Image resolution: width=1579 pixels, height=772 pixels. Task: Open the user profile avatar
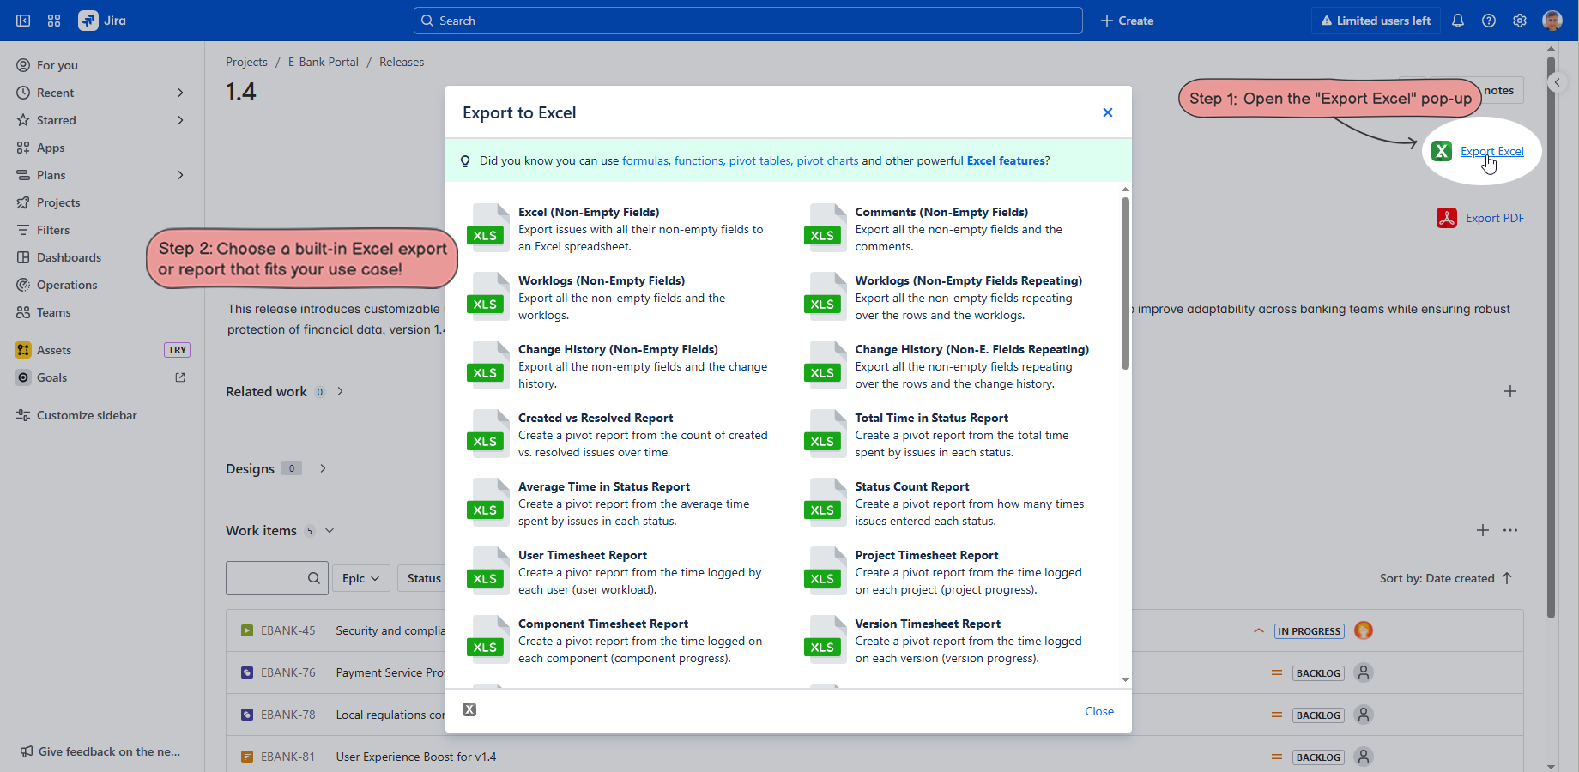(x=1552, y=21)
